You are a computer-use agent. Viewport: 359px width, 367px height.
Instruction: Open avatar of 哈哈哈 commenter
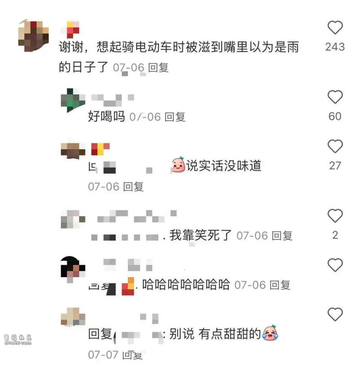[73, 268]
